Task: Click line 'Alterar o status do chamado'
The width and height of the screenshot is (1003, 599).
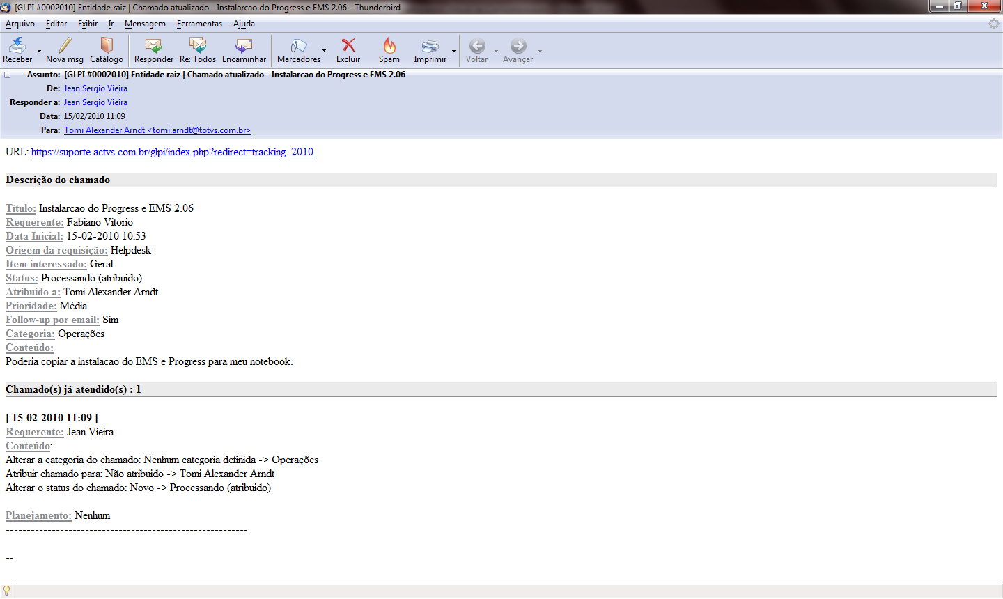Action: [138, 488]
